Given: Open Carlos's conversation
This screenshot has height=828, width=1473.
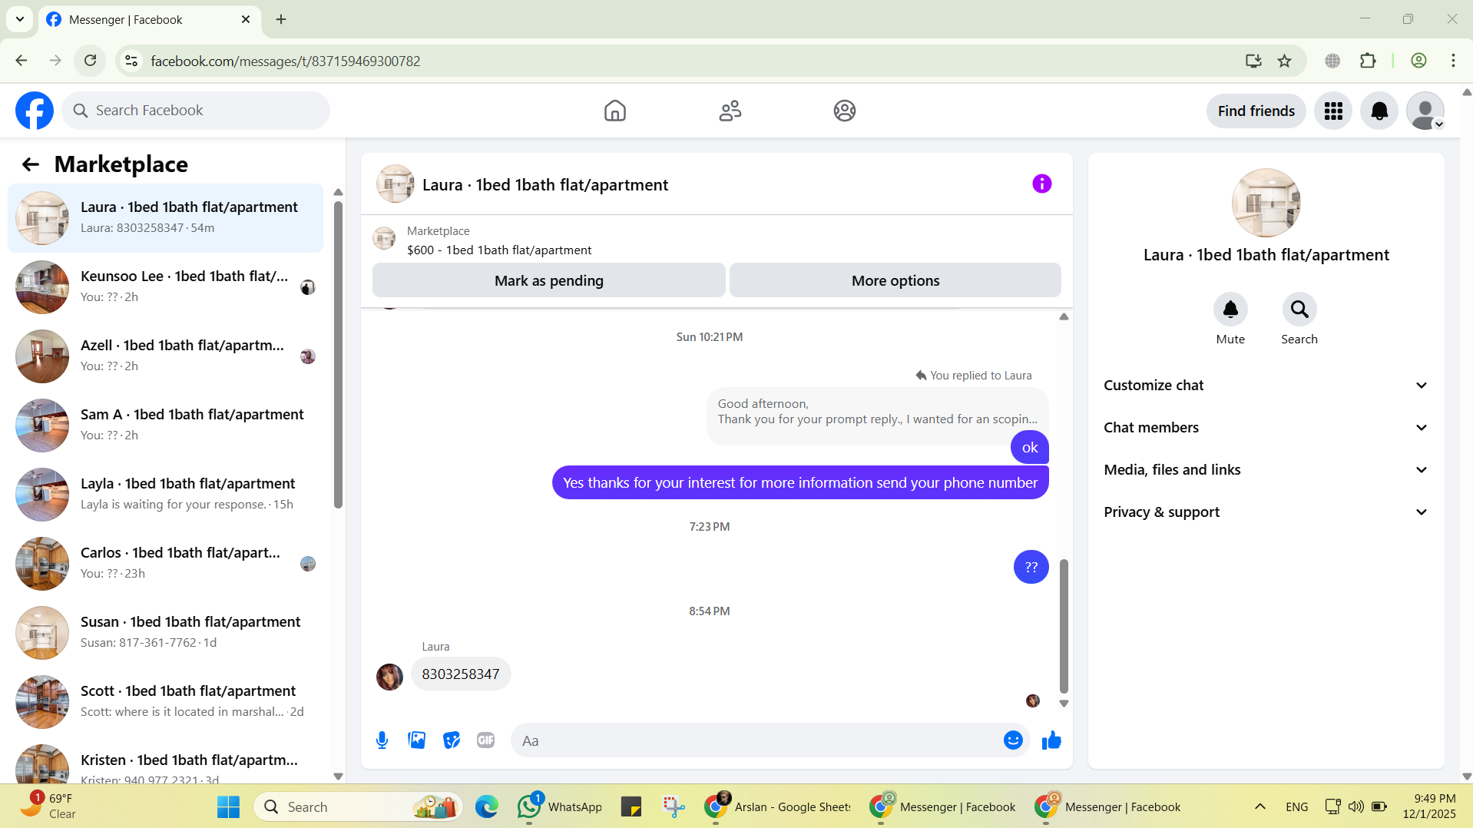Looking at the screenshot, I should point(165,564).
